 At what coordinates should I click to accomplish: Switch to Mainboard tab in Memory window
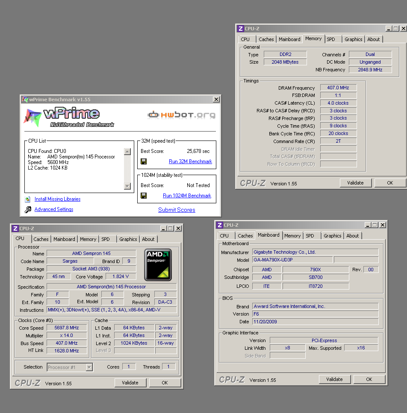[289, 39]
